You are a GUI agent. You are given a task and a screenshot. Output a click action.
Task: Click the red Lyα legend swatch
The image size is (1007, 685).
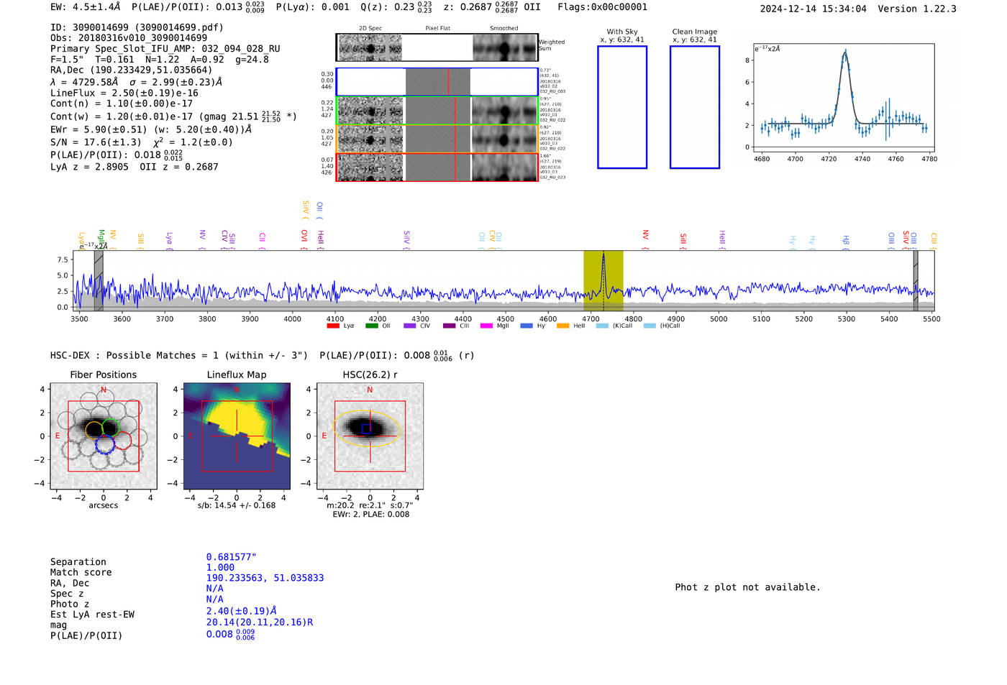[333, 326]
